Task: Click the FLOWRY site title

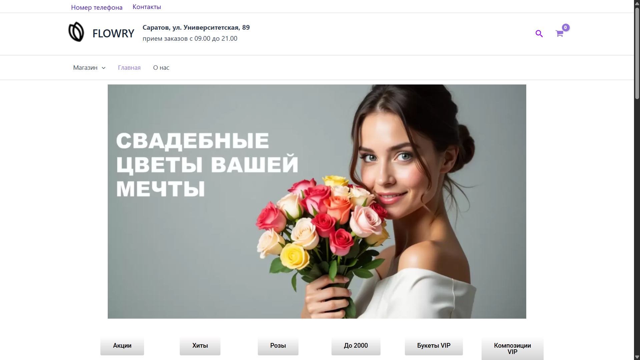Action: point(113,33)
